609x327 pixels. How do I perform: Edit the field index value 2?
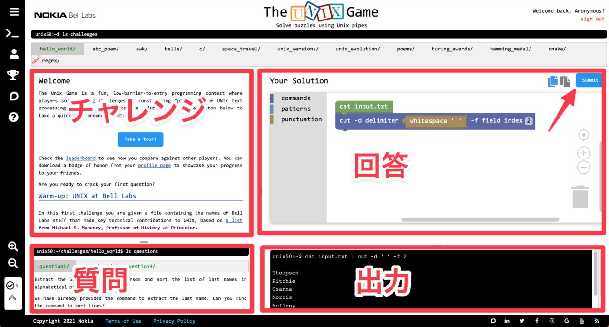pos(528,121)
